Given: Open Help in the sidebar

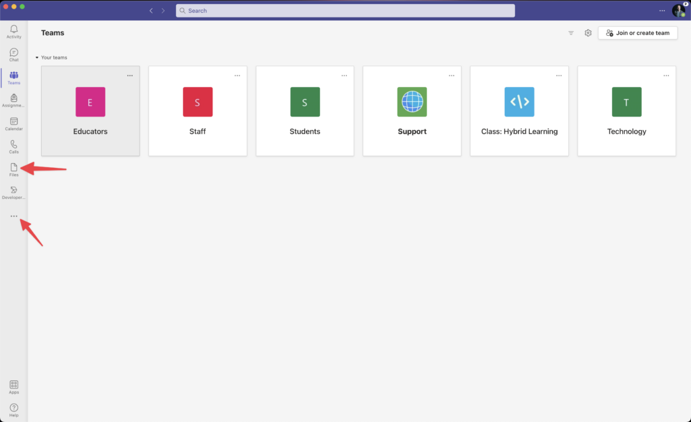Looking at the screenshot, I should [13, 410].
